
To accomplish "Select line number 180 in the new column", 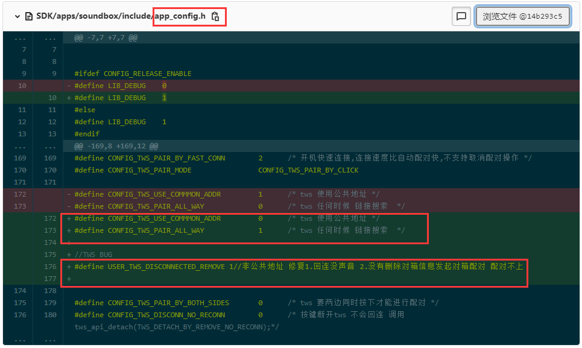I will point(50,315).
